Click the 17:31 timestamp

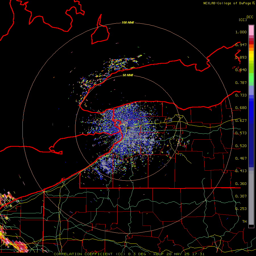coord(198,254)
